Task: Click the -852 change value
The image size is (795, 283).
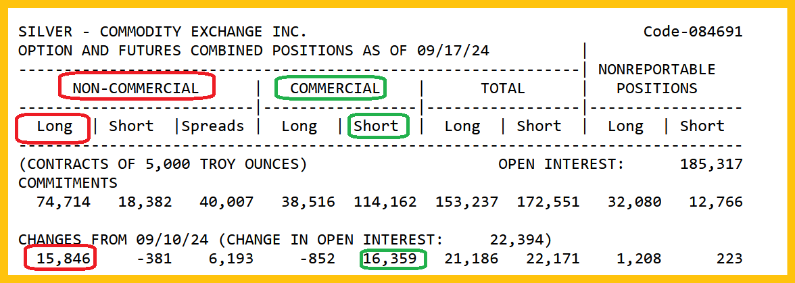Action: [317, 259]
